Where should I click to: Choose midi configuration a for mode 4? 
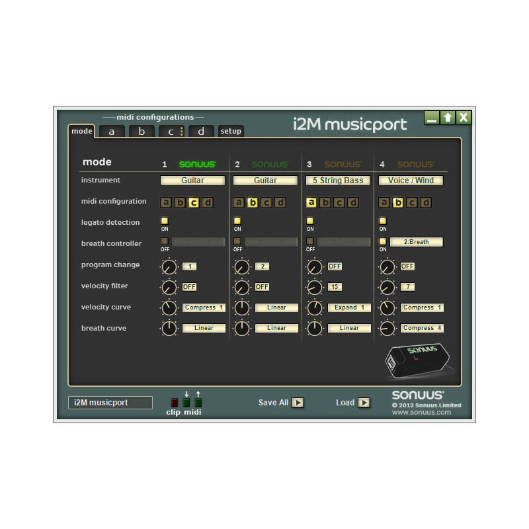tap(384, 202)
